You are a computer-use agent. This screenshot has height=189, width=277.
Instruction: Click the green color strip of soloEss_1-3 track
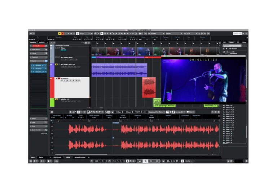point(52,102)
